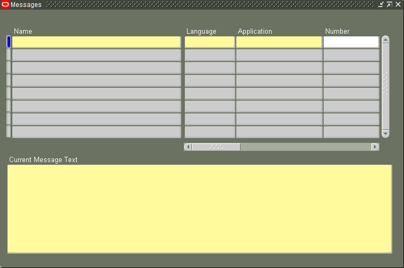Click the vertical scrollbar down arrow
Viewport: 404px width, 268px height.
[385, 133]
